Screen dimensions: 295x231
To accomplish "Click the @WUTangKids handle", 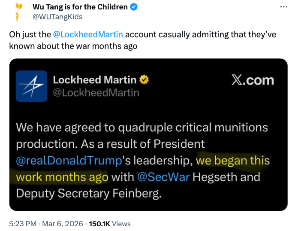I will point(57,17).
